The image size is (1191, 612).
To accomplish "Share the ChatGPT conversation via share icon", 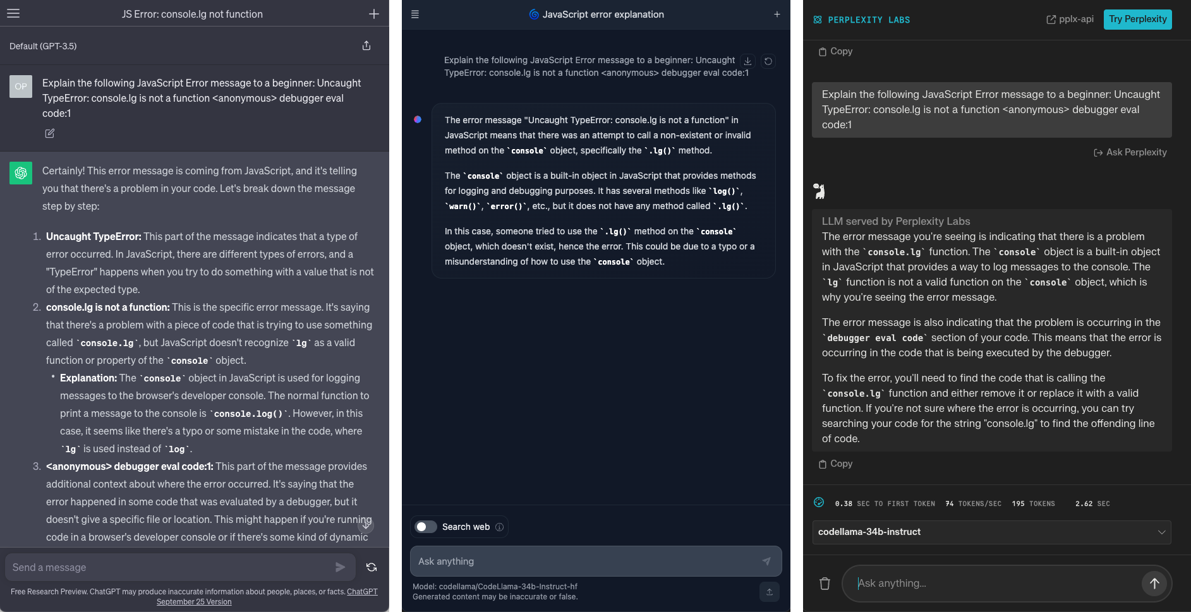I will point(366,45).
